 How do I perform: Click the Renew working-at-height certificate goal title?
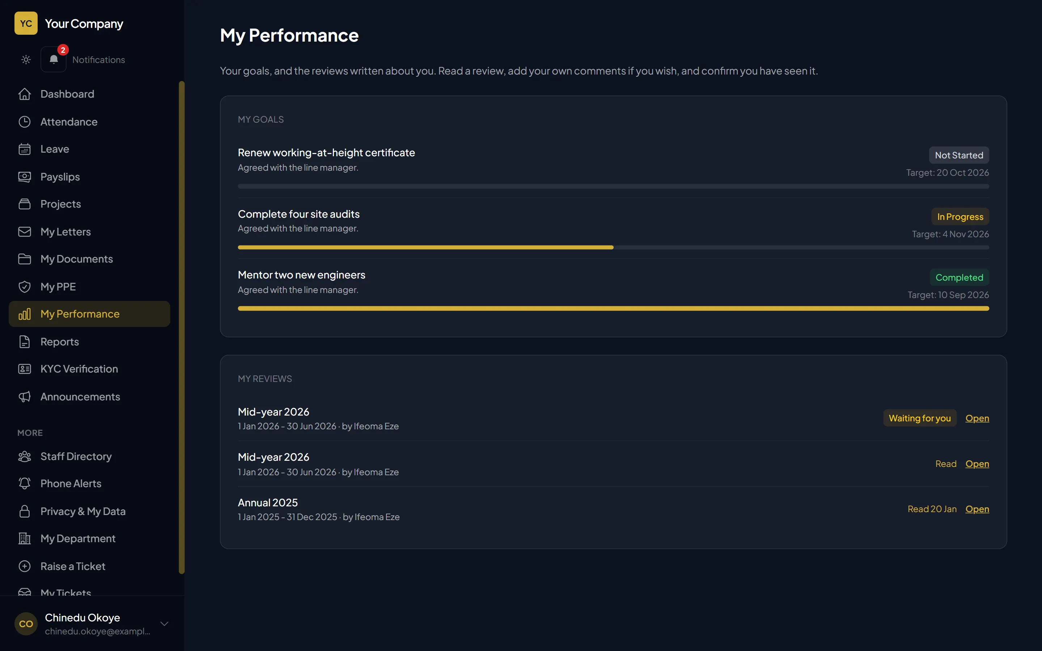click(326, 152)
